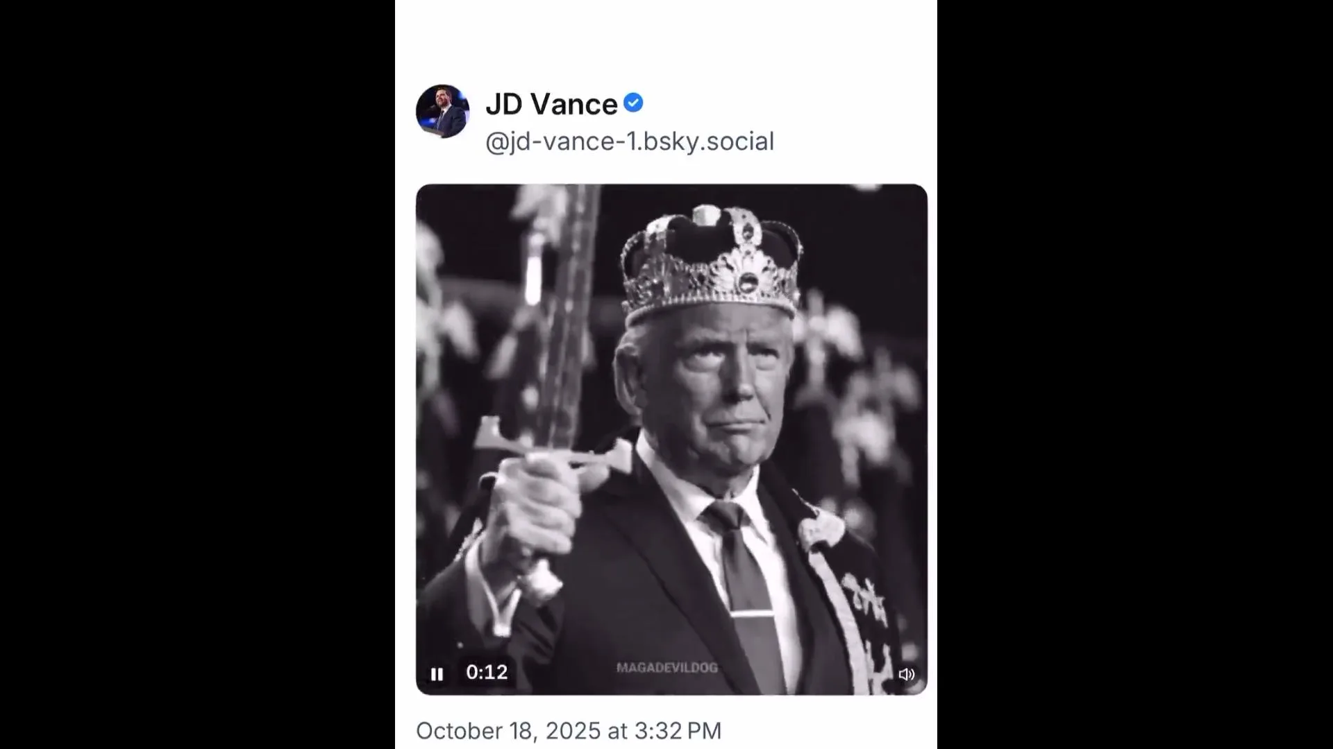Mute the video with the speaker icon

906,674
